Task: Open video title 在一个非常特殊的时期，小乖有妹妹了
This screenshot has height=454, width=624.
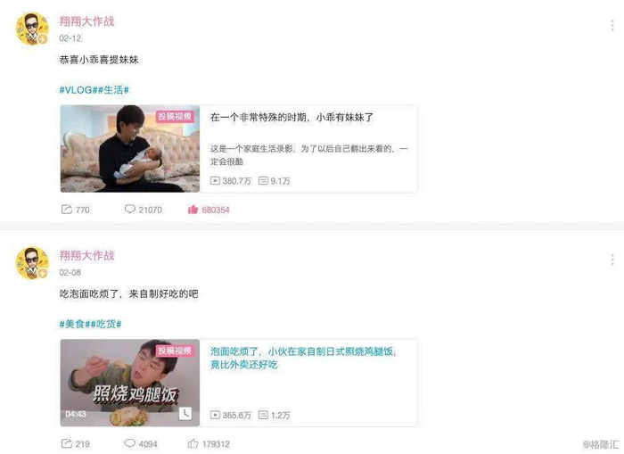Action: (x=291, y=118)
